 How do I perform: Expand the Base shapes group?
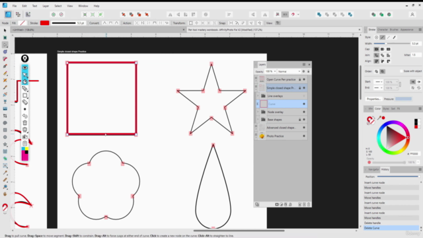[258, 120]
